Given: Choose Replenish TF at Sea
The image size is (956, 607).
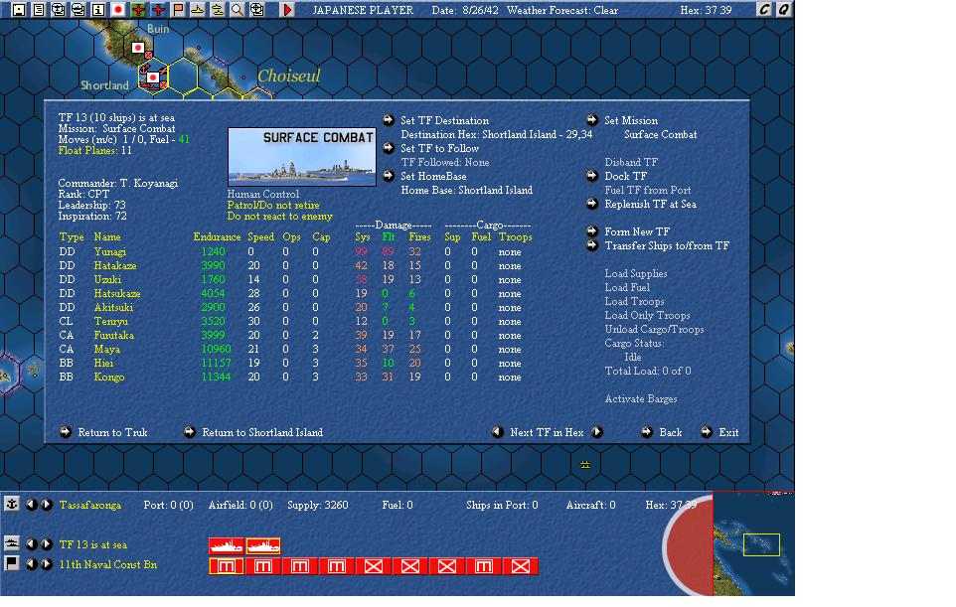Looking at the screenshot, I should coord(650,205).
